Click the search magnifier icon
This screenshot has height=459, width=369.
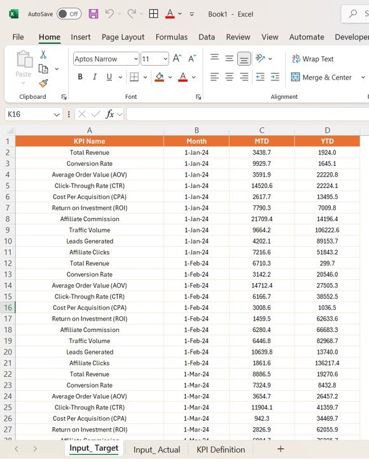pos(353,13)
